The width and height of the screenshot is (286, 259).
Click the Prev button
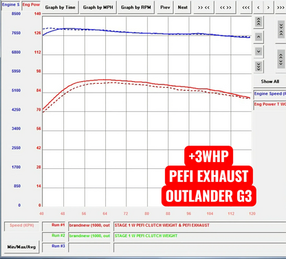(x=165, y=8)
